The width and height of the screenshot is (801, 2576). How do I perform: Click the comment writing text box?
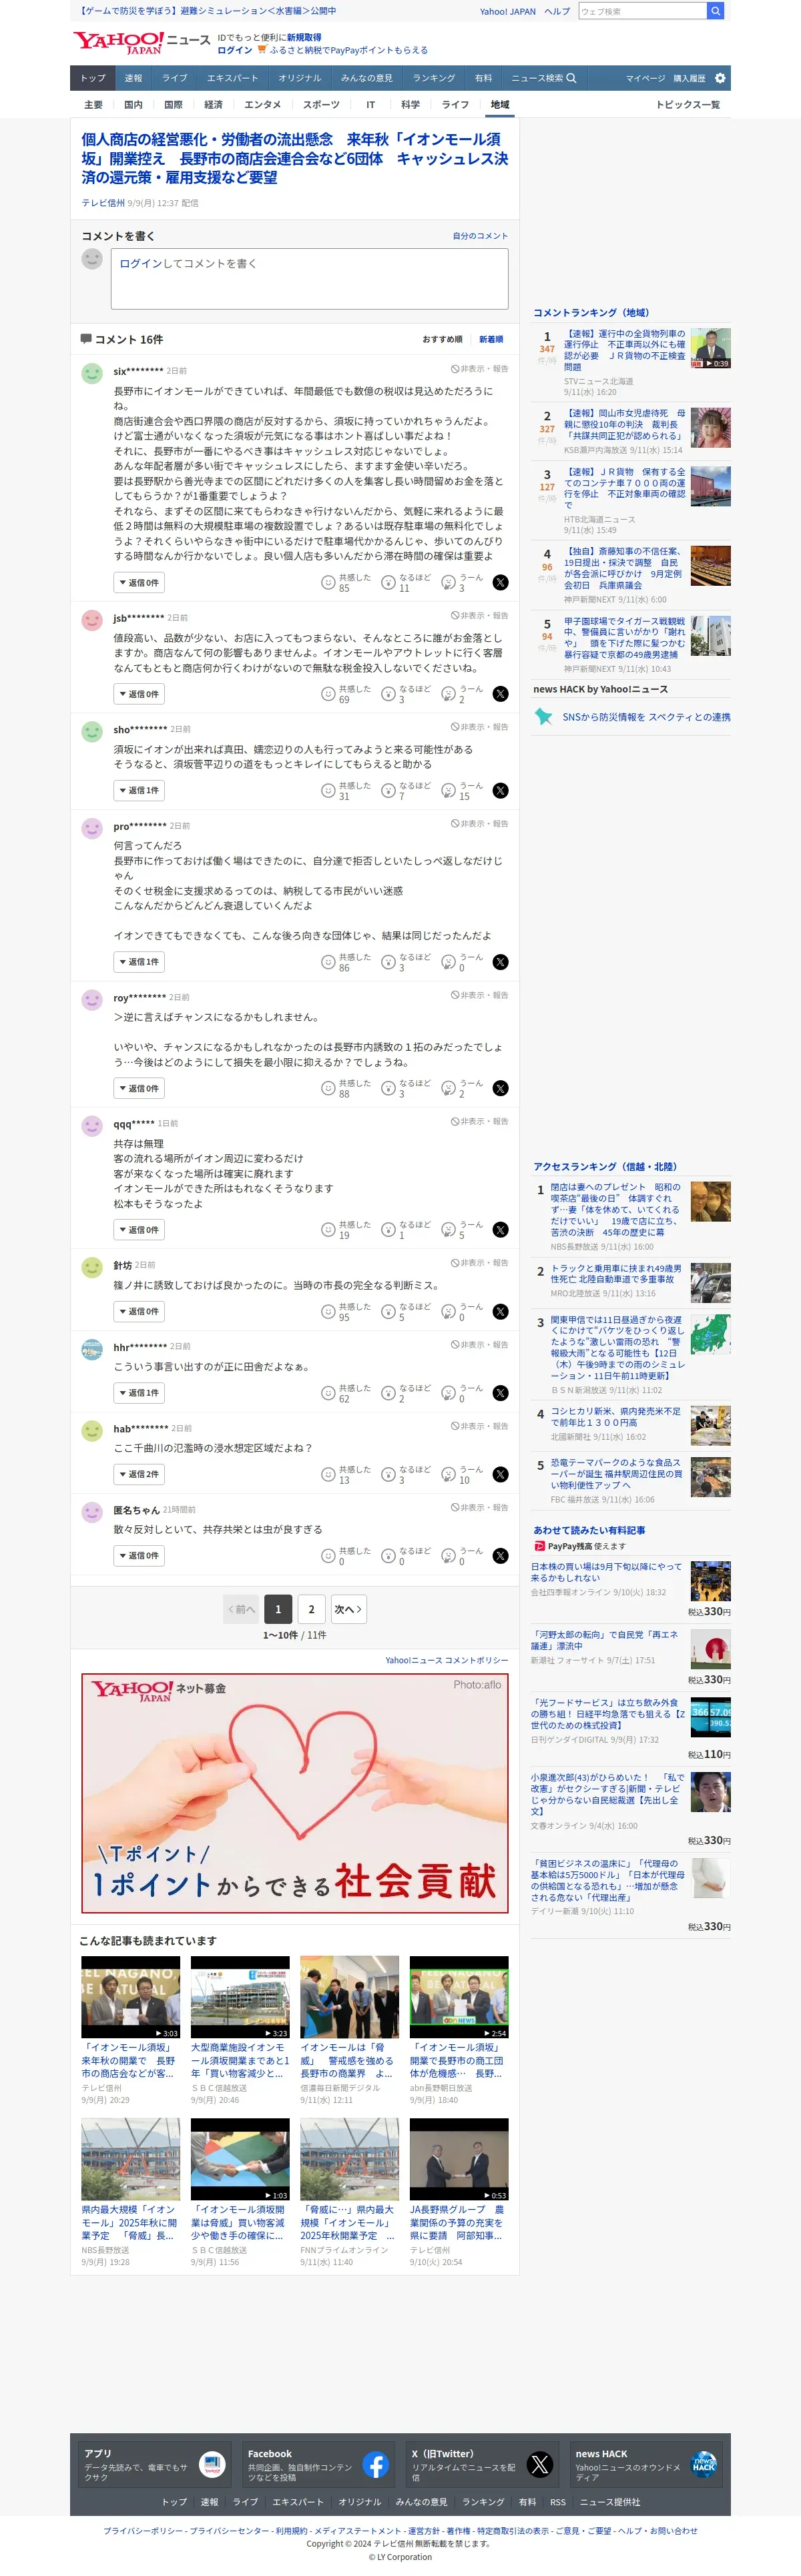[x=309, y=278]
